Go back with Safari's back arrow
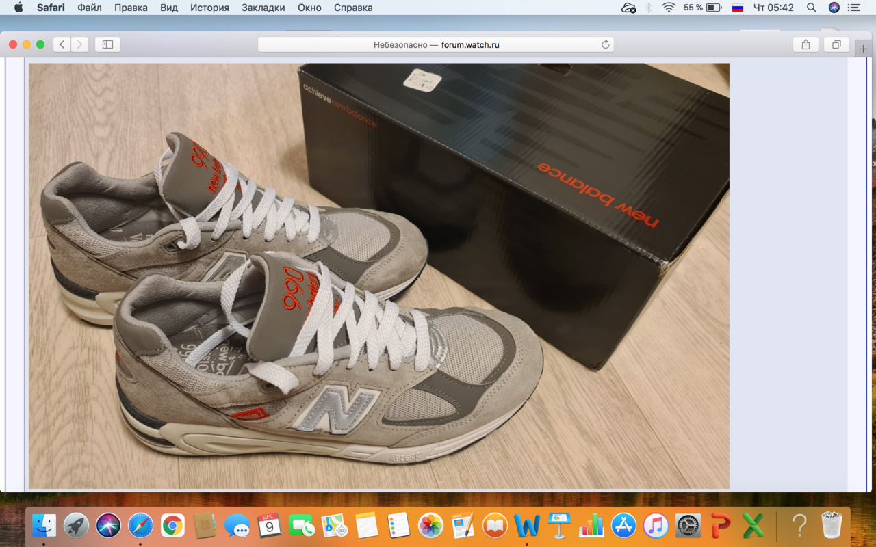 tap(62, 44)
